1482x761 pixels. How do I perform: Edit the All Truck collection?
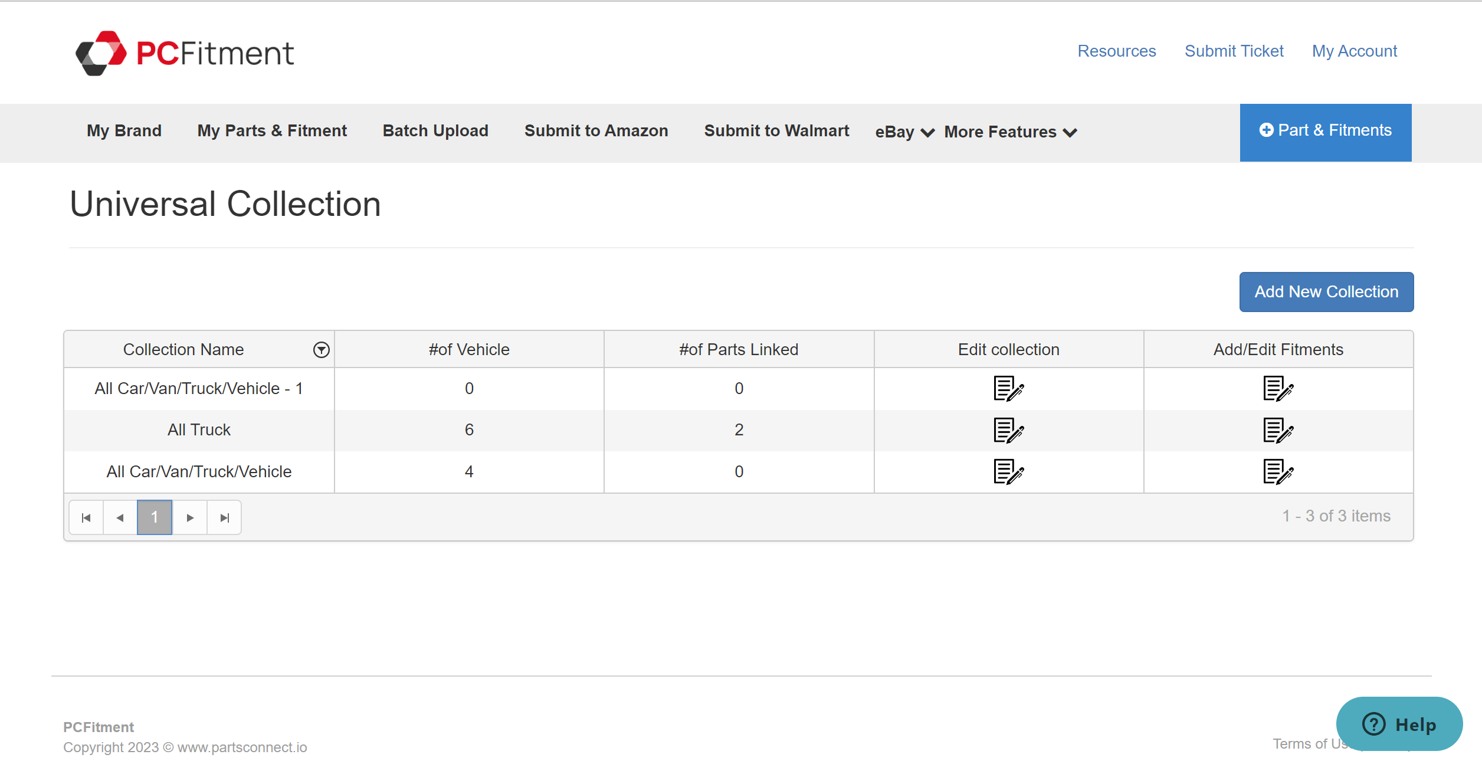coord(1008,430)
